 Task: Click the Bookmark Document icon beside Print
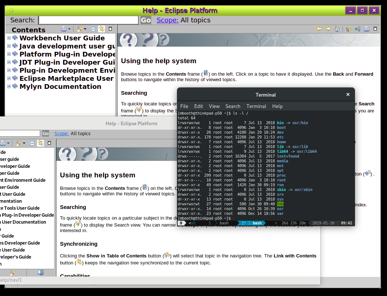pyautogui.click(x=357, y=29)
